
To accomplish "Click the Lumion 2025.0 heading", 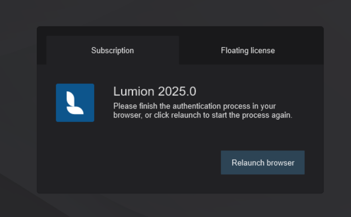I will coord(154,91).
